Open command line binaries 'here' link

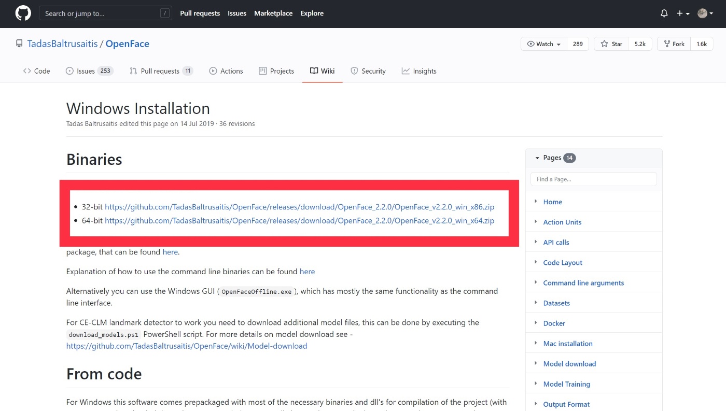tap(307, 272)
